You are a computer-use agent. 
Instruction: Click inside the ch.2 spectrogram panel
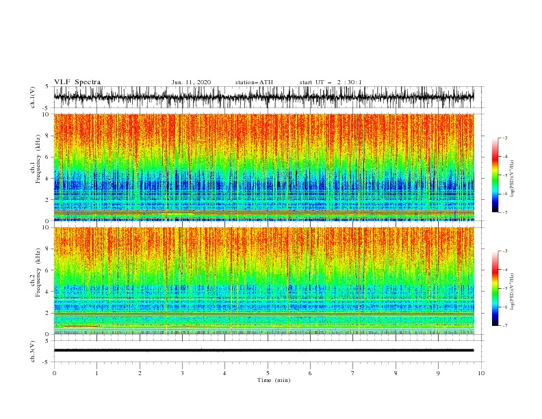pos(263,281)
